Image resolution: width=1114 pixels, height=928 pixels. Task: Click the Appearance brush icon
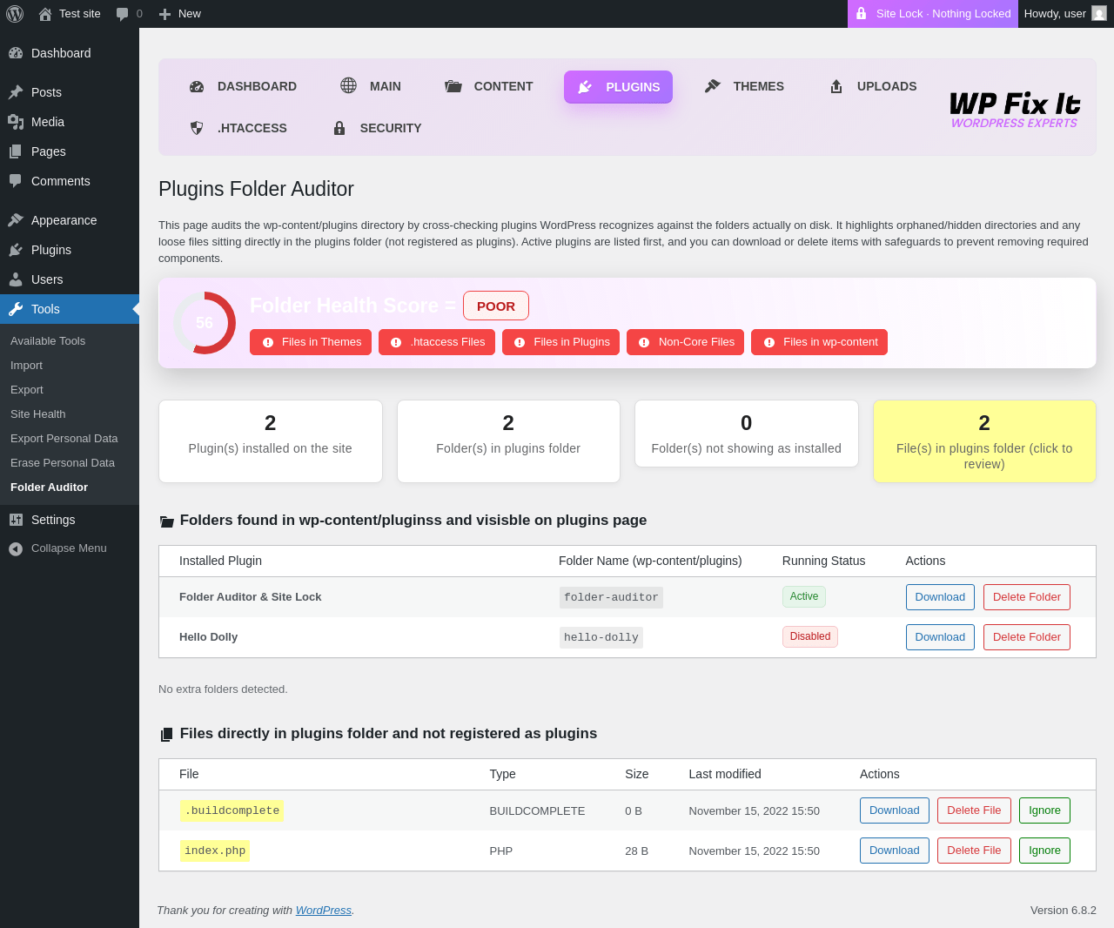coord(16,220)
